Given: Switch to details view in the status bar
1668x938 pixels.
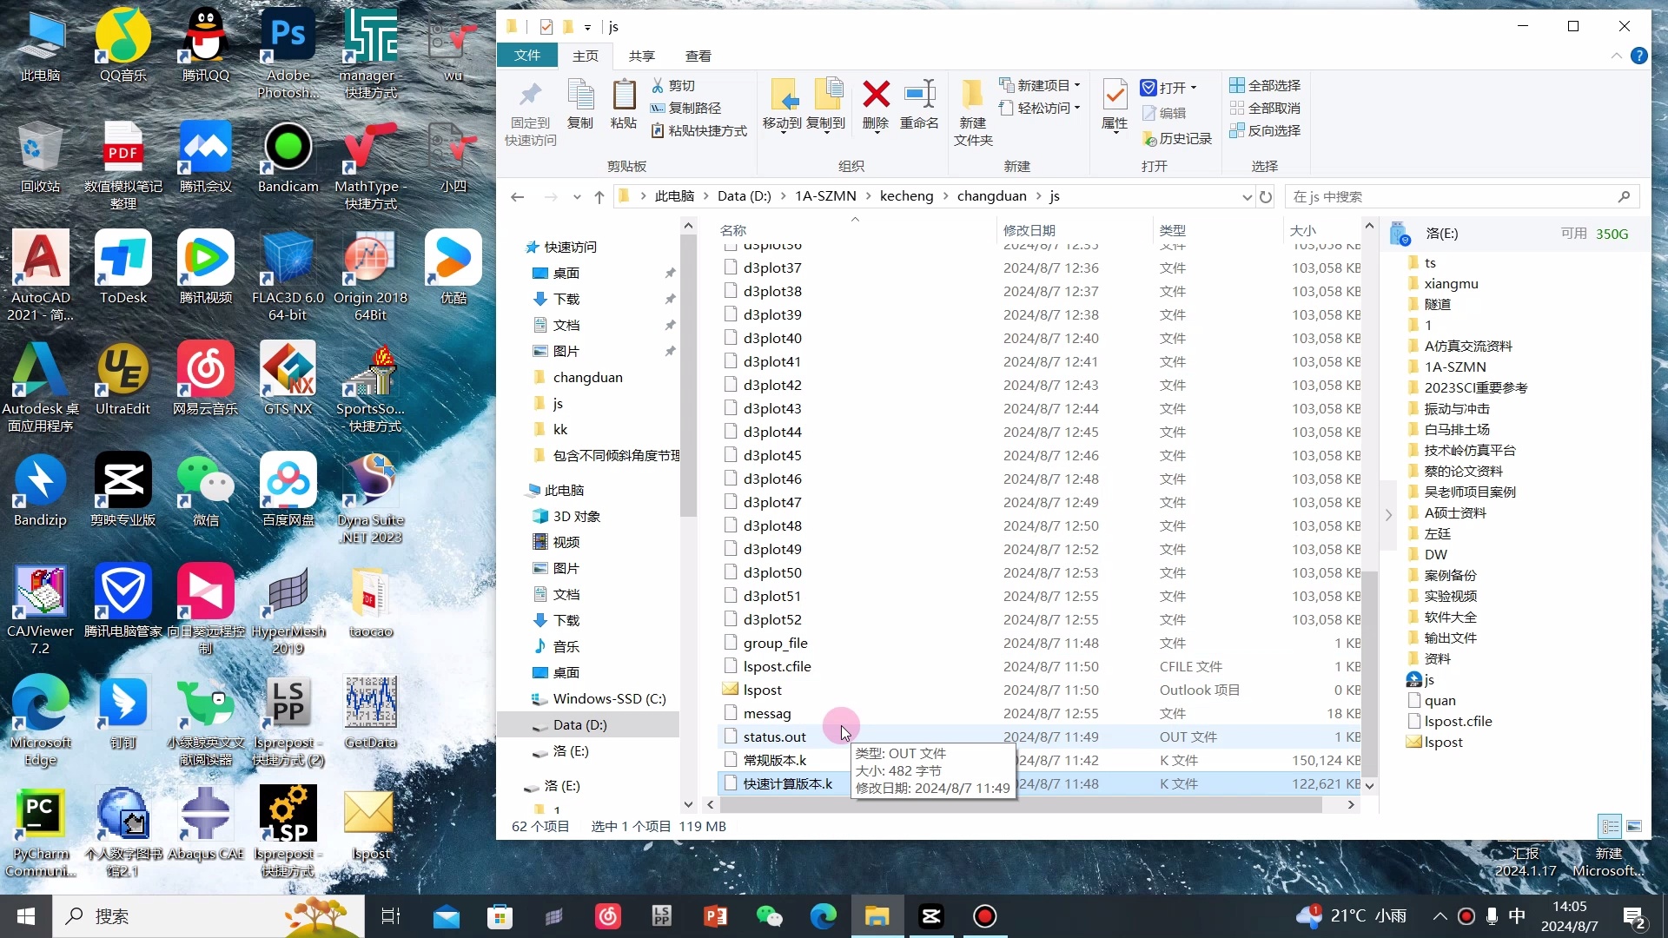Looking at the screenshot, I should [1609, 827].
